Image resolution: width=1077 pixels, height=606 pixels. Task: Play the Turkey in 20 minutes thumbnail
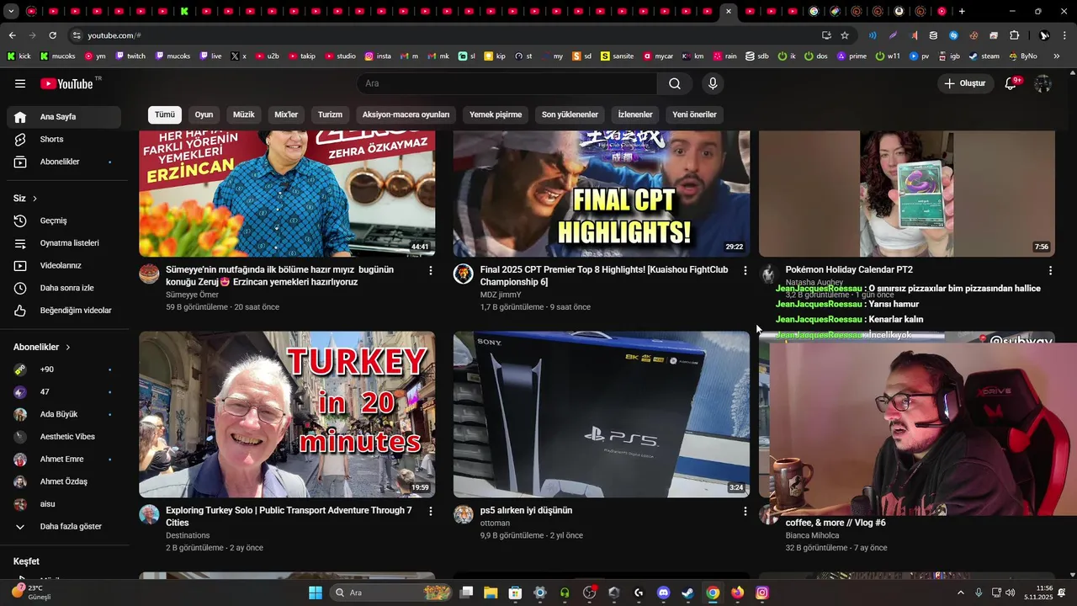point(287,414)
